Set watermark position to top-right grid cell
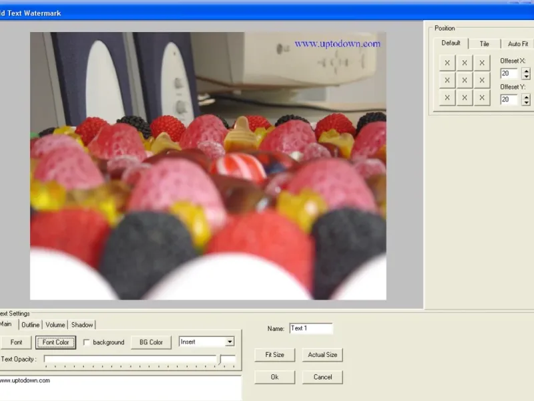This screenshot has width=534, height=401. [x=482, y=63]
